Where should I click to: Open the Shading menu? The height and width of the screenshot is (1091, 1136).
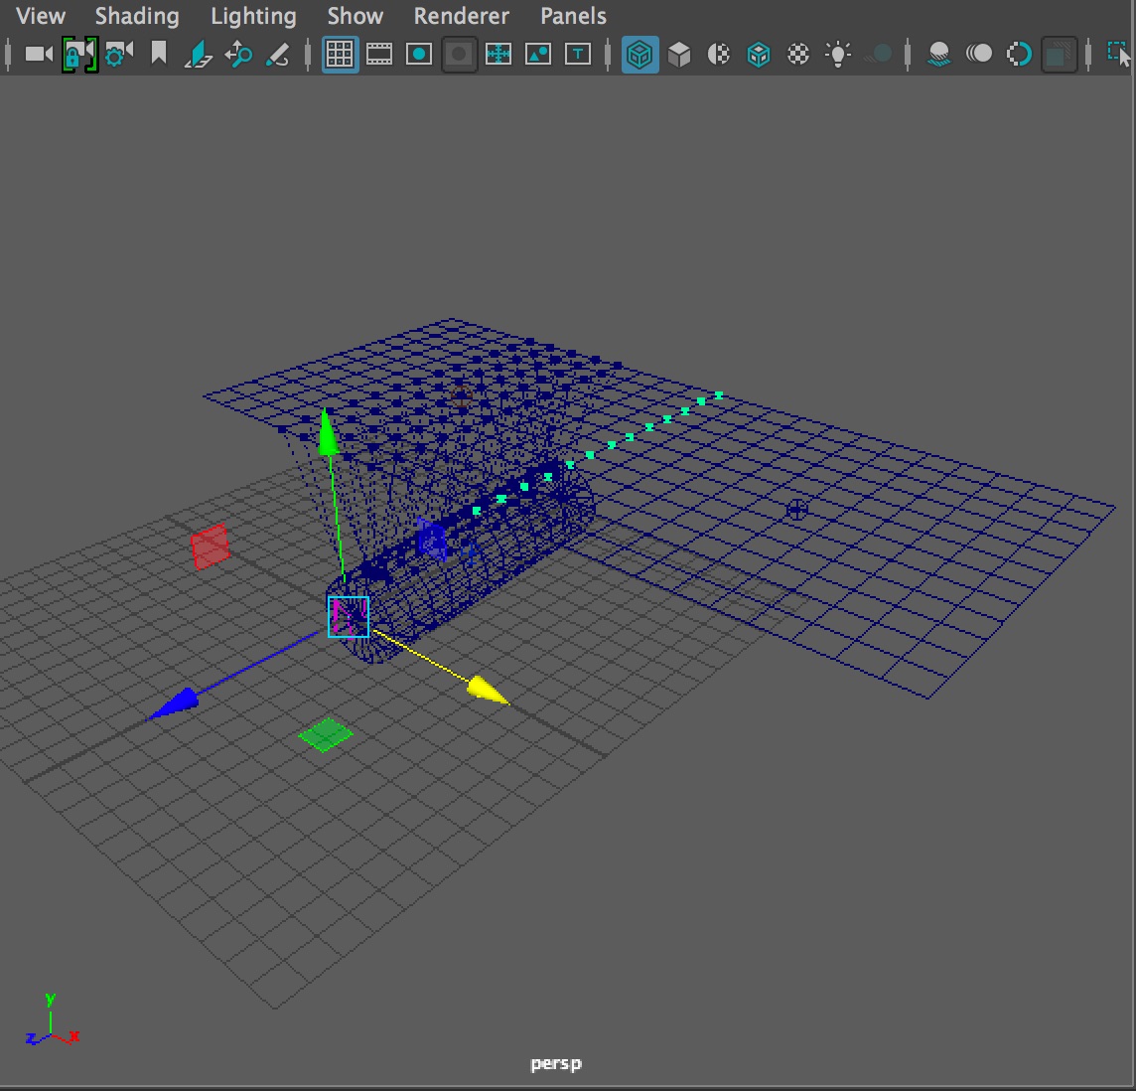[137, 16]
